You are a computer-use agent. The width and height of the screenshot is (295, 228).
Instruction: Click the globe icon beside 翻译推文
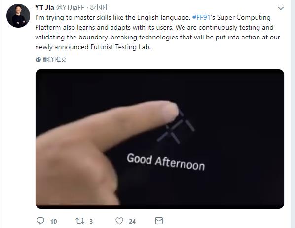tap(38, 60)
